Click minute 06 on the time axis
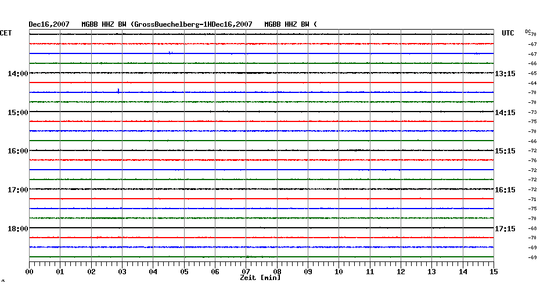Screen dimensions: 540x287 [x=215, y=272]
